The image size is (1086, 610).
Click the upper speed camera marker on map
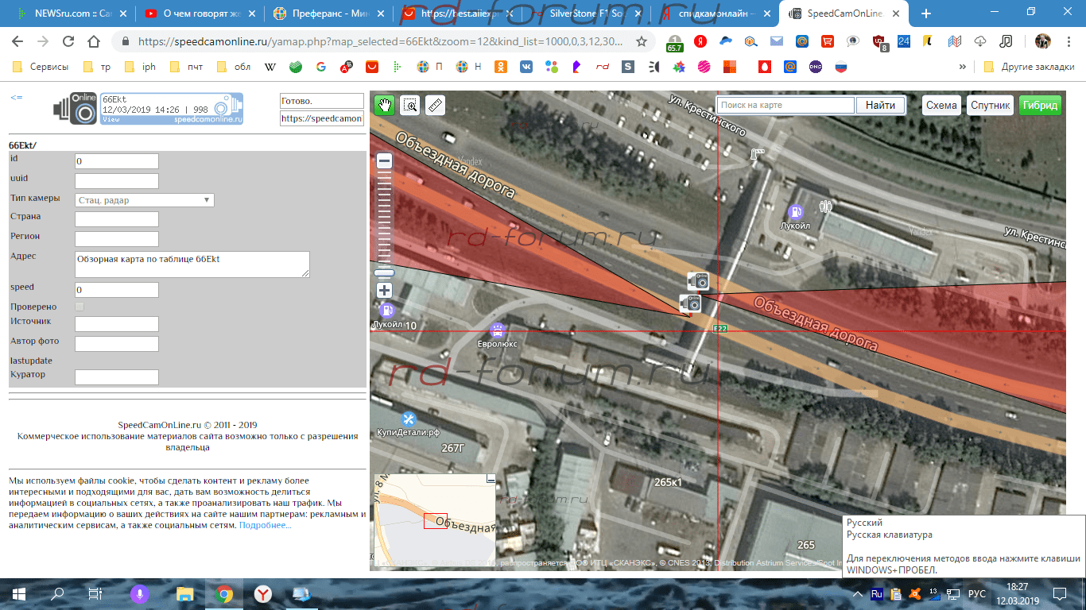pyautogui.click(x=698, y=280)
